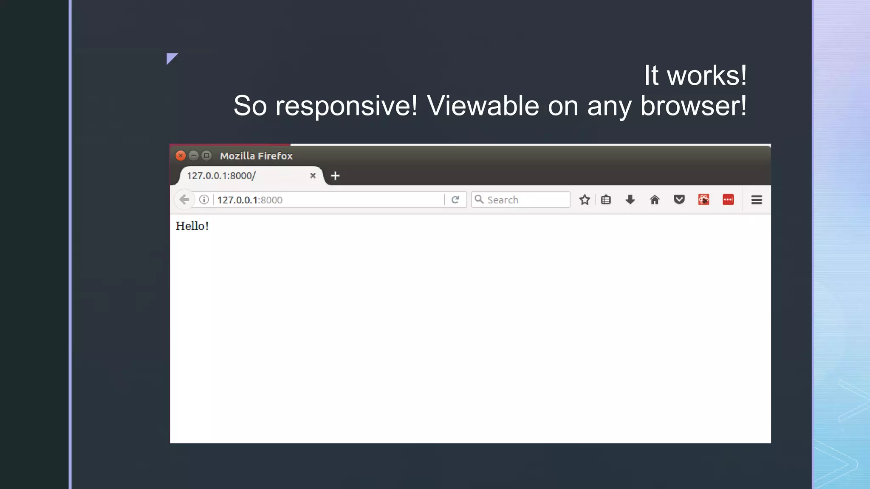Open the downloads arrow panel
The height and width of the screenshot is (489, 870).
(630, 200)
